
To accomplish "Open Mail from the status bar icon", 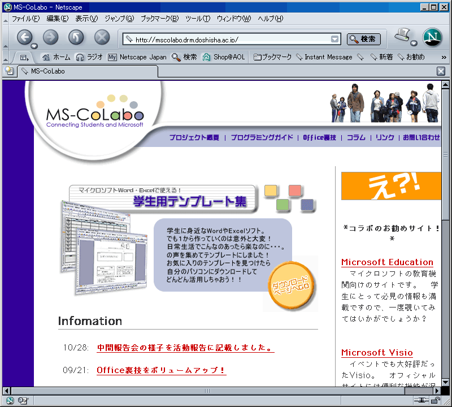I will 23,400.
